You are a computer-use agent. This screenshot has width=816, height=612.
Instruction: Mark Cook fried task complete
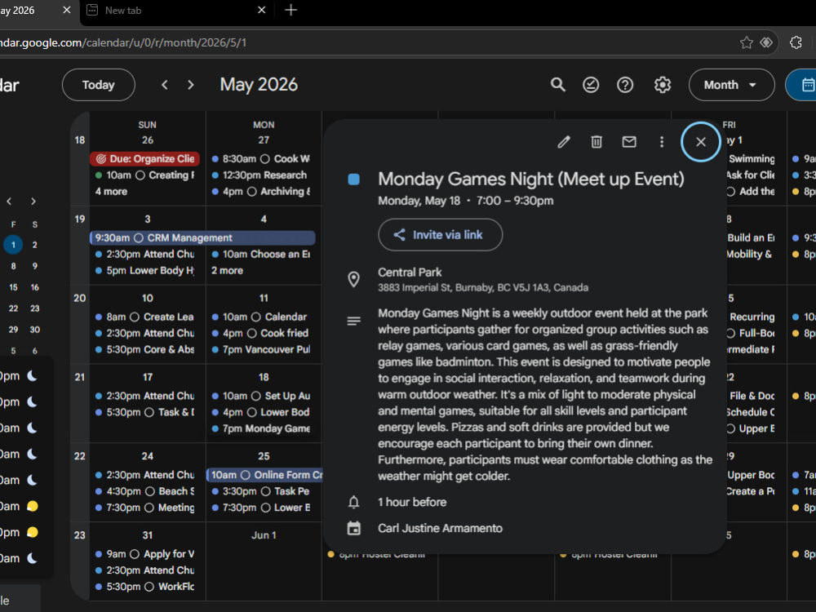tap(252, 333)
